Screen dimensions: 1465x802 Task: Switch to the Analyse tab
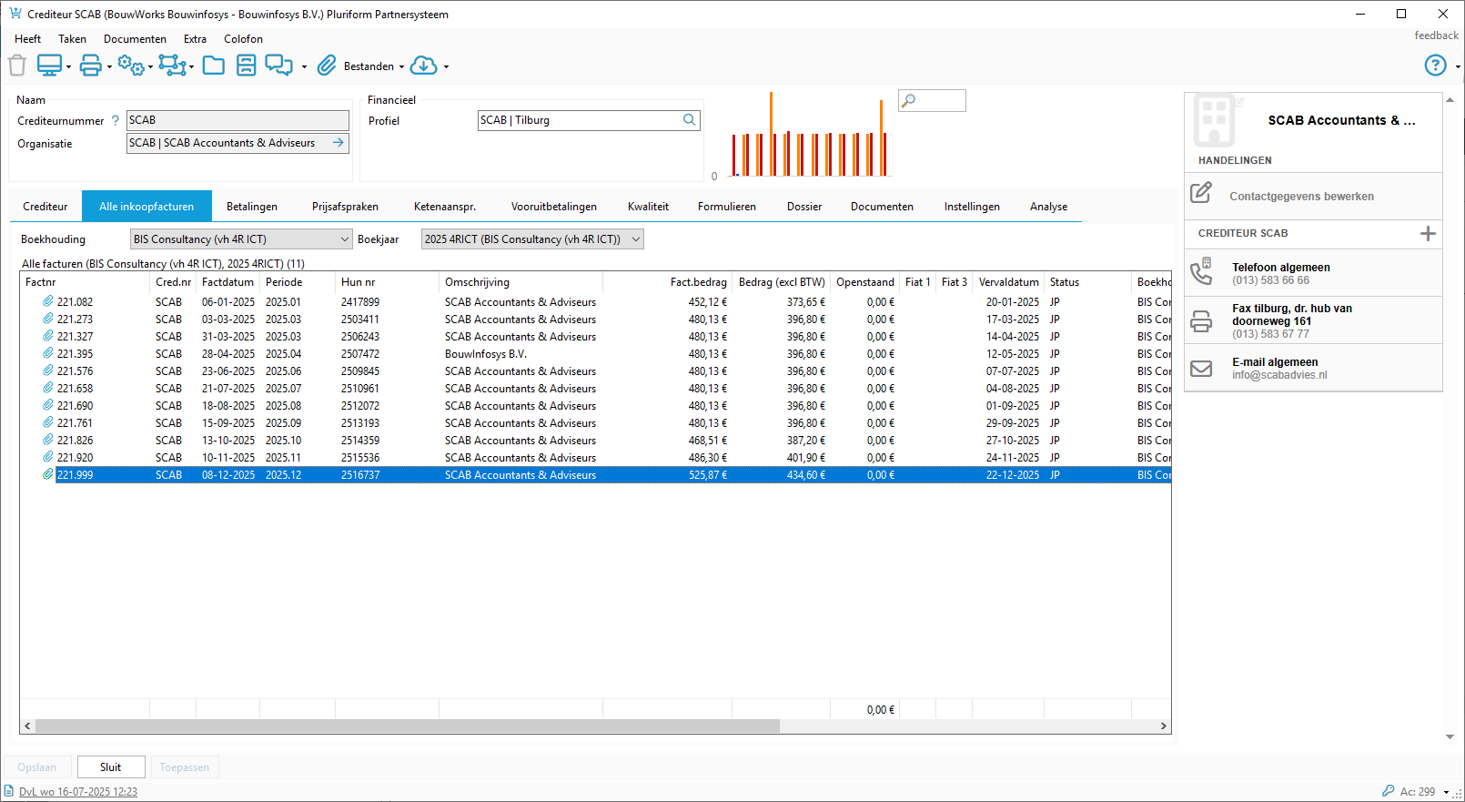(1048, 207)
